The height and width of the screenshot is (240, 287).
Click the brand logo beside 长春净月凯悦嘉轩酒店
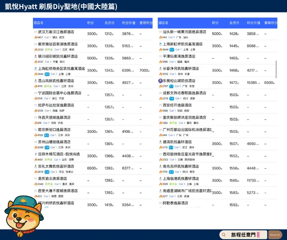[161, 69]
